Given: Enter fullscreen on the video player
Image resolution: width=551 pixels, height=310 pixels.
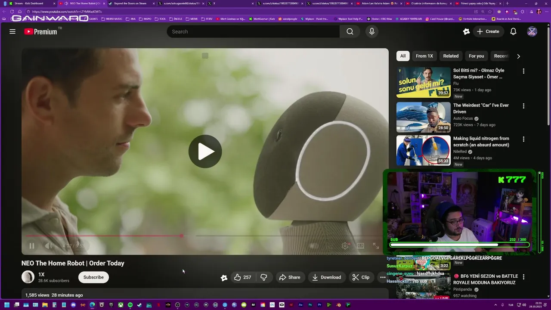Looking at the screenshot, I should tap(376, 246).
